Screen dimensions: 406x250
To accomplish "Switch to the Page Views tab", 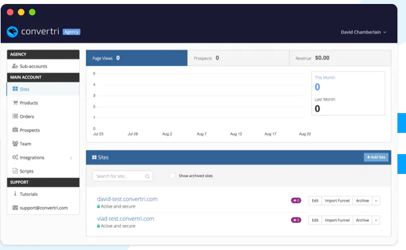I will (137, 58).
